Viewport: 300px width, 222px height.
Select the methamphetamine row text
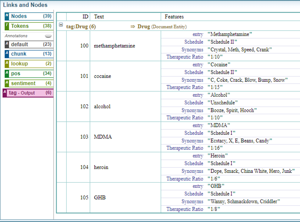(x=114, y=46)
